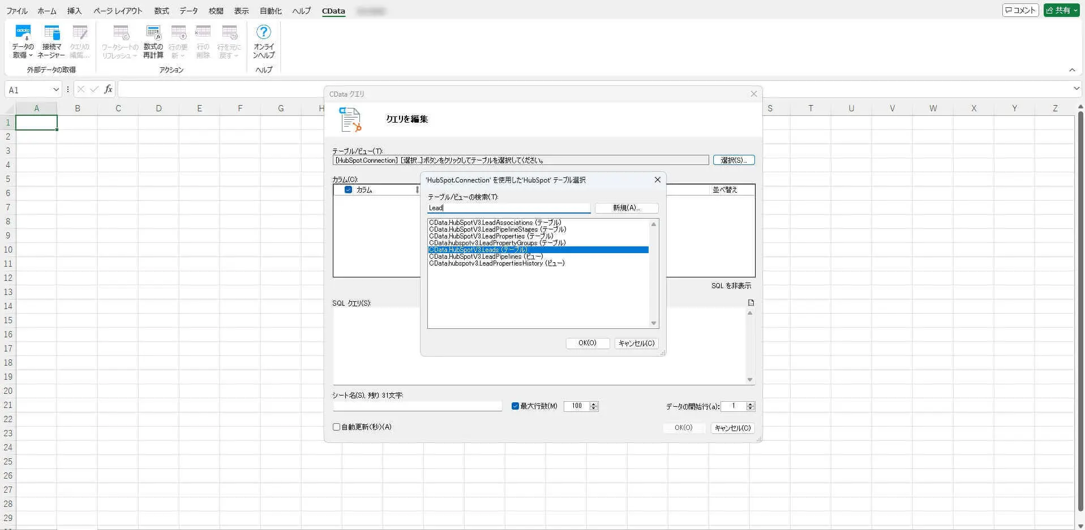The height and width of the screenshot is (530, 1085).
Task: Toggle the カラム select-all checkbox
Action: click(x=348, y=190)
